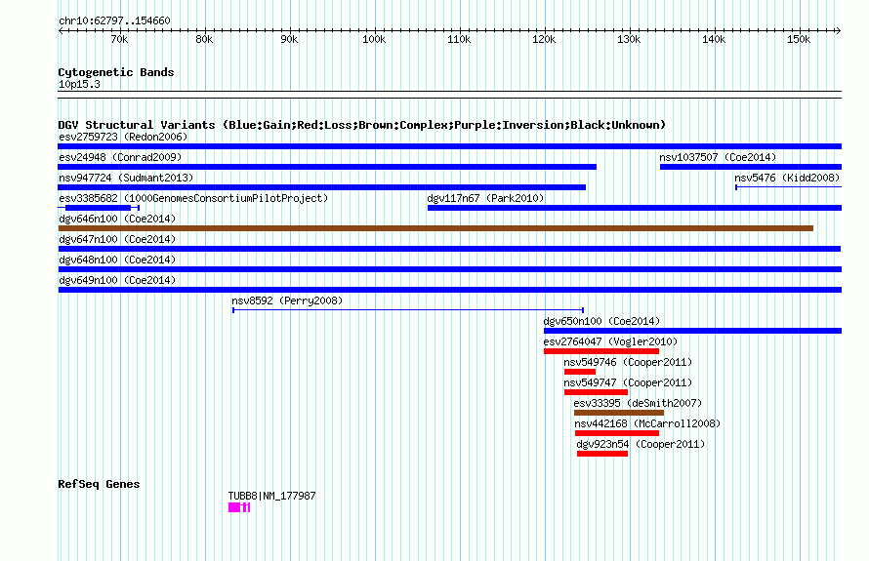This screenshot has width=869, height=561.
Task: Open the TUBB8|NM_177987 gene label
Action: 271,496
